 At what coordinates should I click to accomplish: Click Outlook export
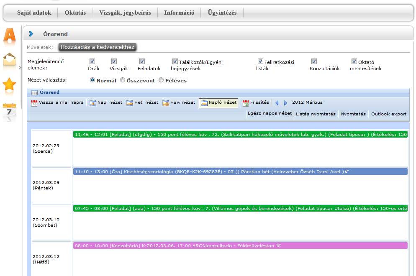pyautogui.click(x=389, y=114)
